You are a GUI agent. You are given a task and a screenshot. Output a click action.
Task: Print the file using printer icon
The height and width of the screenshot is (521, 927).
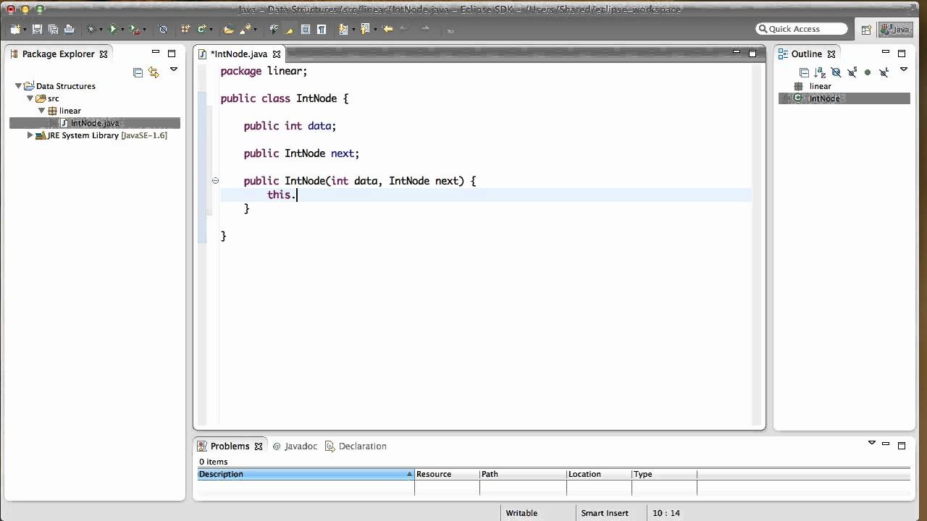[70, 29]
